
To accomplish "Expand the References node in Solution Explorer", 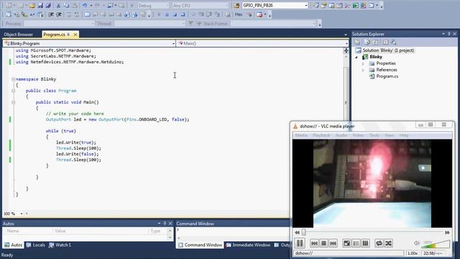I will 363,70.
